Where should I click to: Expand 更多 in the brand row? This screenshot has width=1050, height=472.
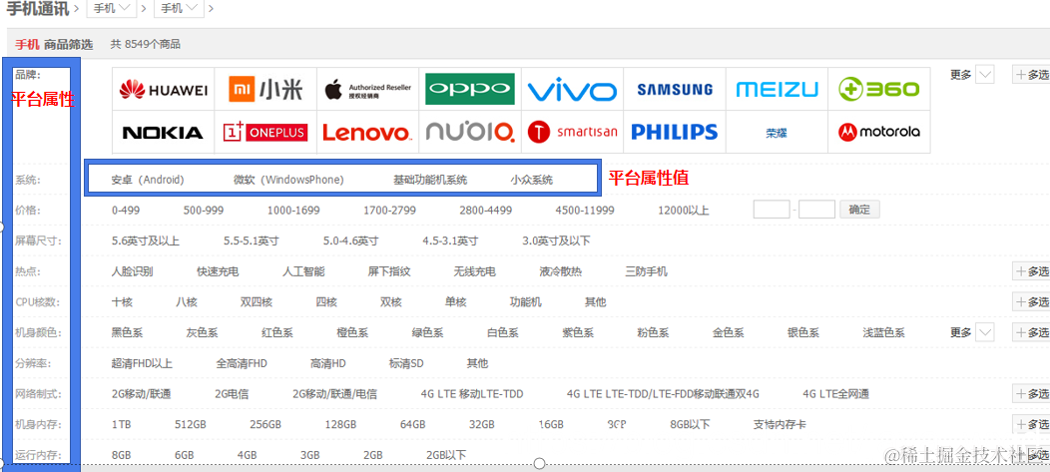tap(972, 74)
